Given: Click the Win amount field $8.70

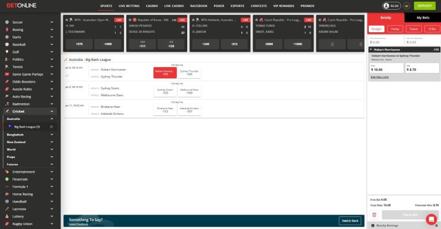Looking at the screenshot, I should point(422,68).
